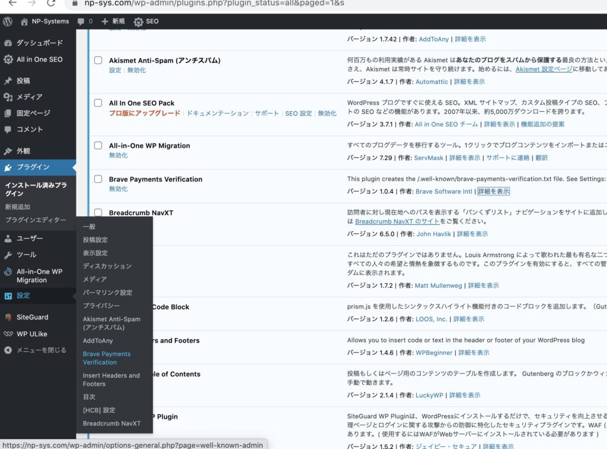
Task: Open the Breadcrumb NavXT のサイト link
Action: click(x=397, y=222)
